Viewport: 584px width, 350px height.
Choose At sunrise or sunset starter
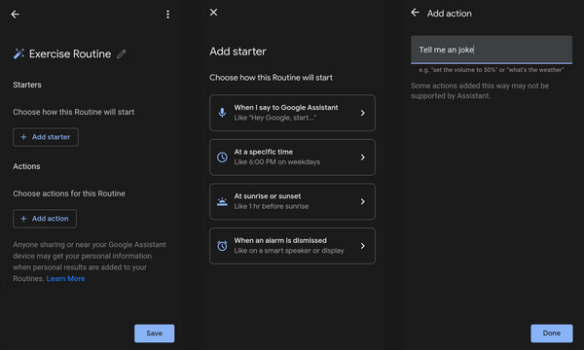pyautogui.click(x=292, y=201)
